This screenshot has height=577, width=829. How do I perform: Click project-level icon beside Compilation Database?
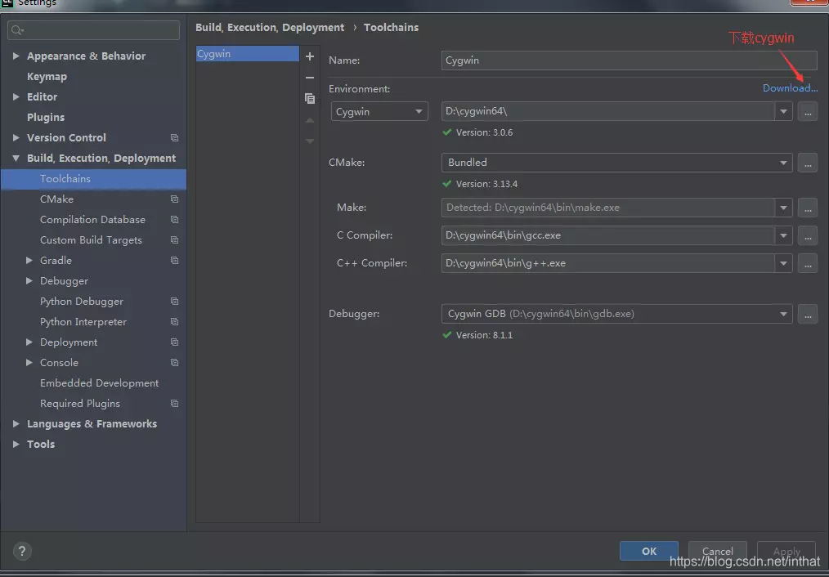(x=174, y=219)
